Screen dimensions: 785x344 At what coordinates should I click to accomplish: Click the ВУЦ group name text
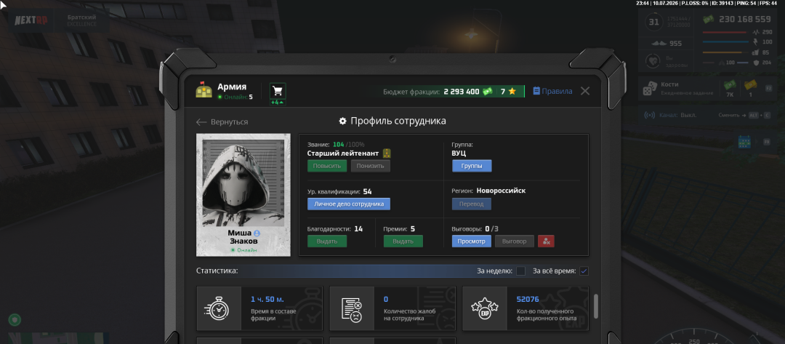click(x=459, y=153)
